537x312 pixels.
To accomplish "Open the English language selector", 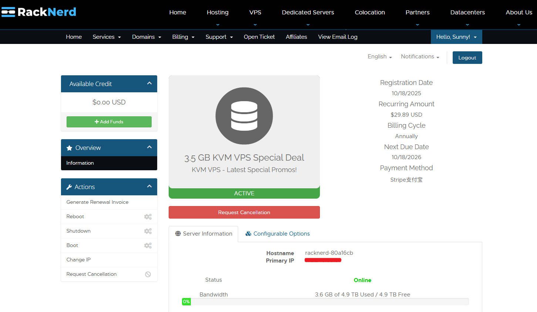I will tap(379, 56).
